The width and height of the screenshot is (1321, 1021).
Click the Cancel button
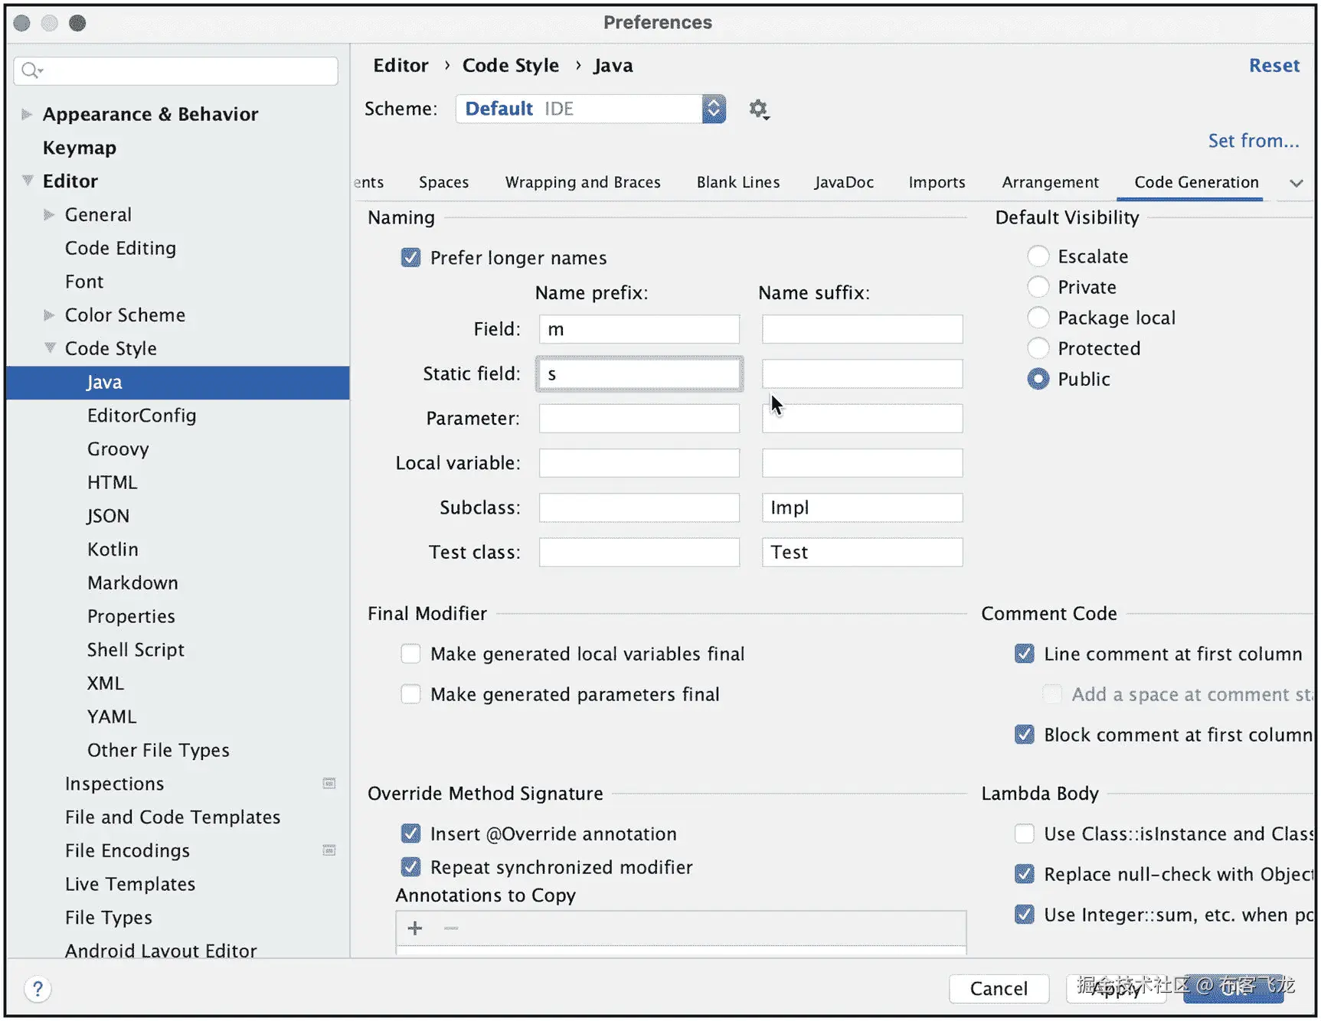click(998, 988)
